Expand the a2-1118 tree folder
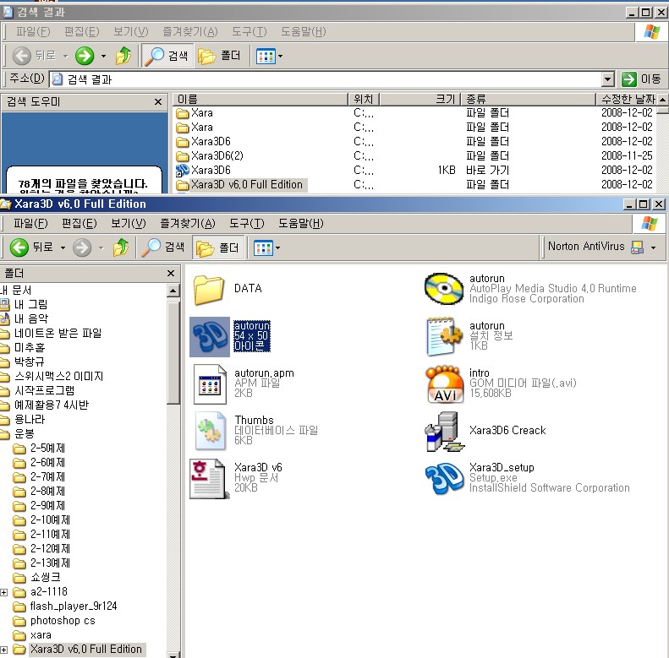Screen dimensions: 669x658 pos(4,592)
